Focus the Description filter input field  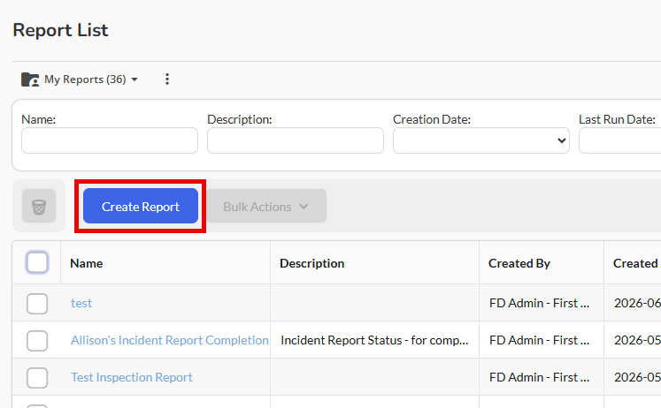[x=295, y=140]
